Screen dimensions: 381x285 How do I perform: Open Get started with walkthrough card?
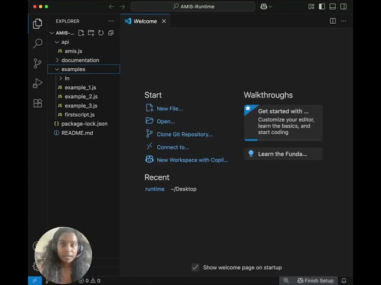[x=283, y=123]
